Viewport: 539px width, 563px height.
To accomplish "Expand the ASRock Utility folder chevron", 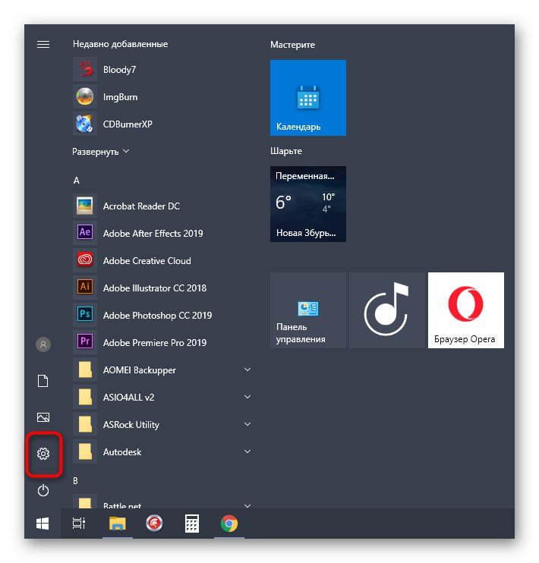I will click(247, 424).
